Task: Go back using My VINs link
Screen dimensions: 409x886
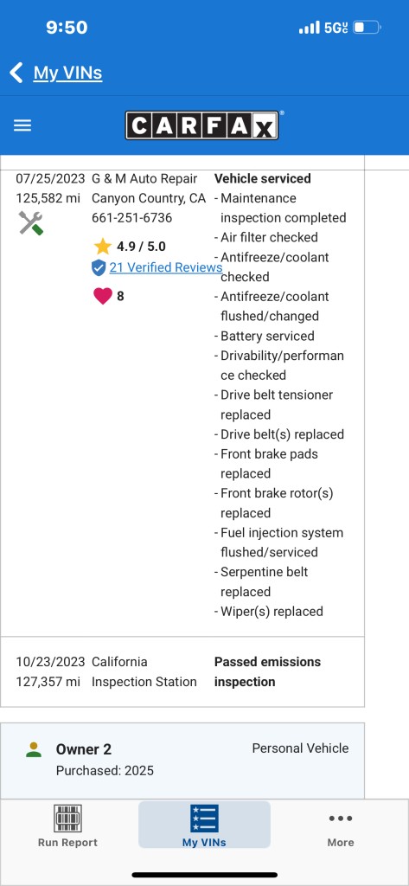Action: (67, 73)
